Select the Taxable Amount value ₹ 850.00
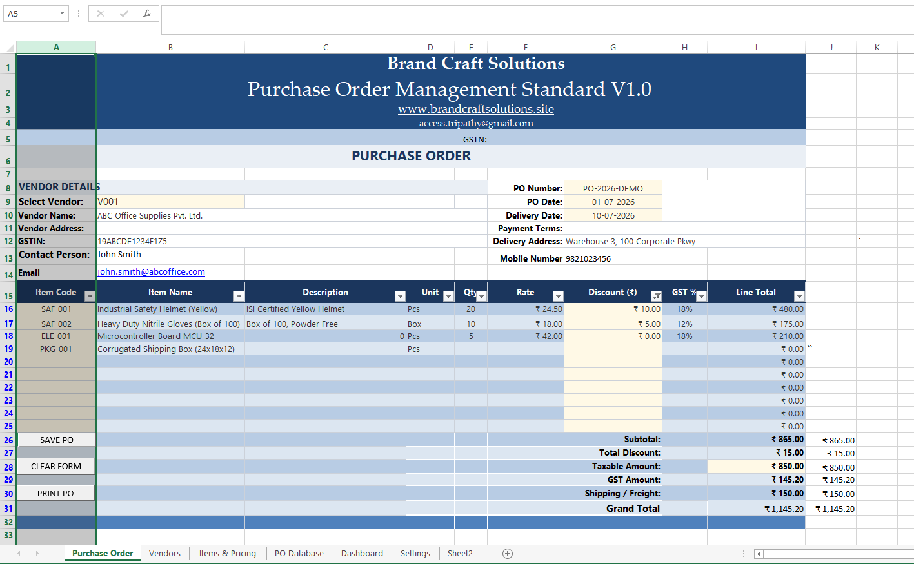Viewport: 914px width, 564px height. tap(756, 466)
